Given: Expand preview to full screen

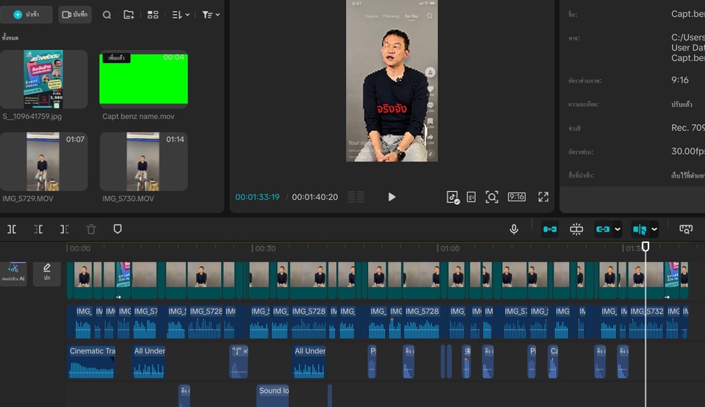Looking at the screenshot, I should click(543, 197).
